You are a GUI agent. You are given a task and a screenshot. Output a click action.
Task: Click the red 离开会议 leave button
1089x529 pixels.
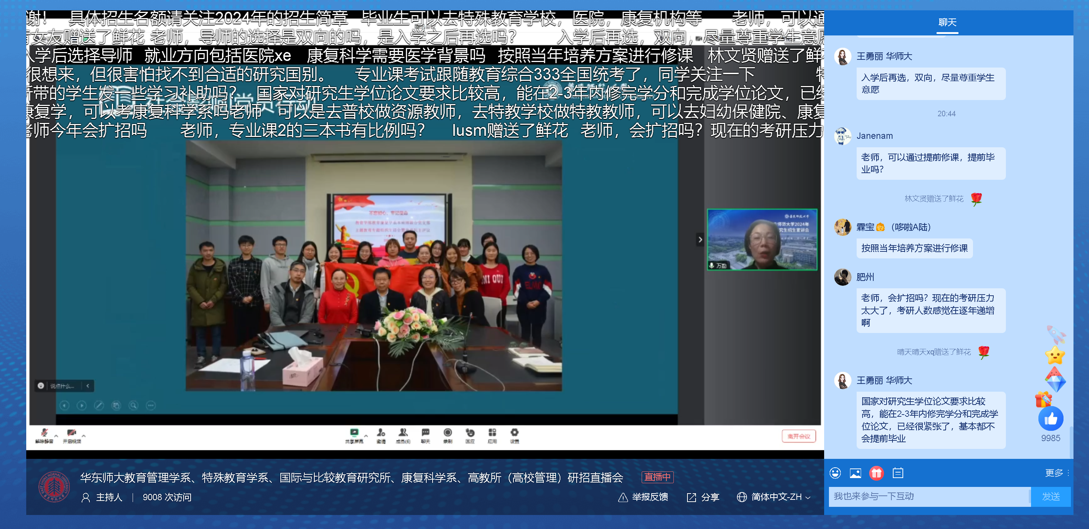[798, 436]
